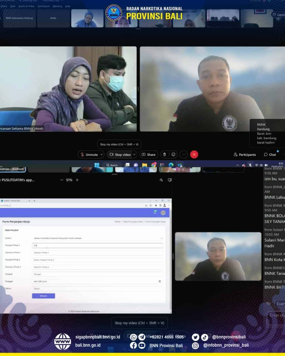285x356 pixels.
Task: Click the screen icon right of annotate
Action: pos(170,180)
